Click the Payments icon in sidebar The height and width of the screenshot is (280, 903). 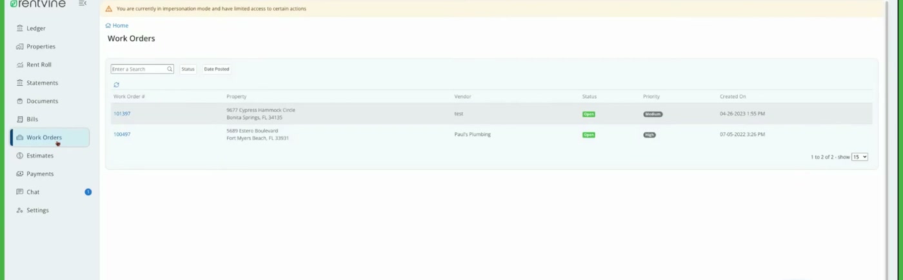tap(20, 174)
